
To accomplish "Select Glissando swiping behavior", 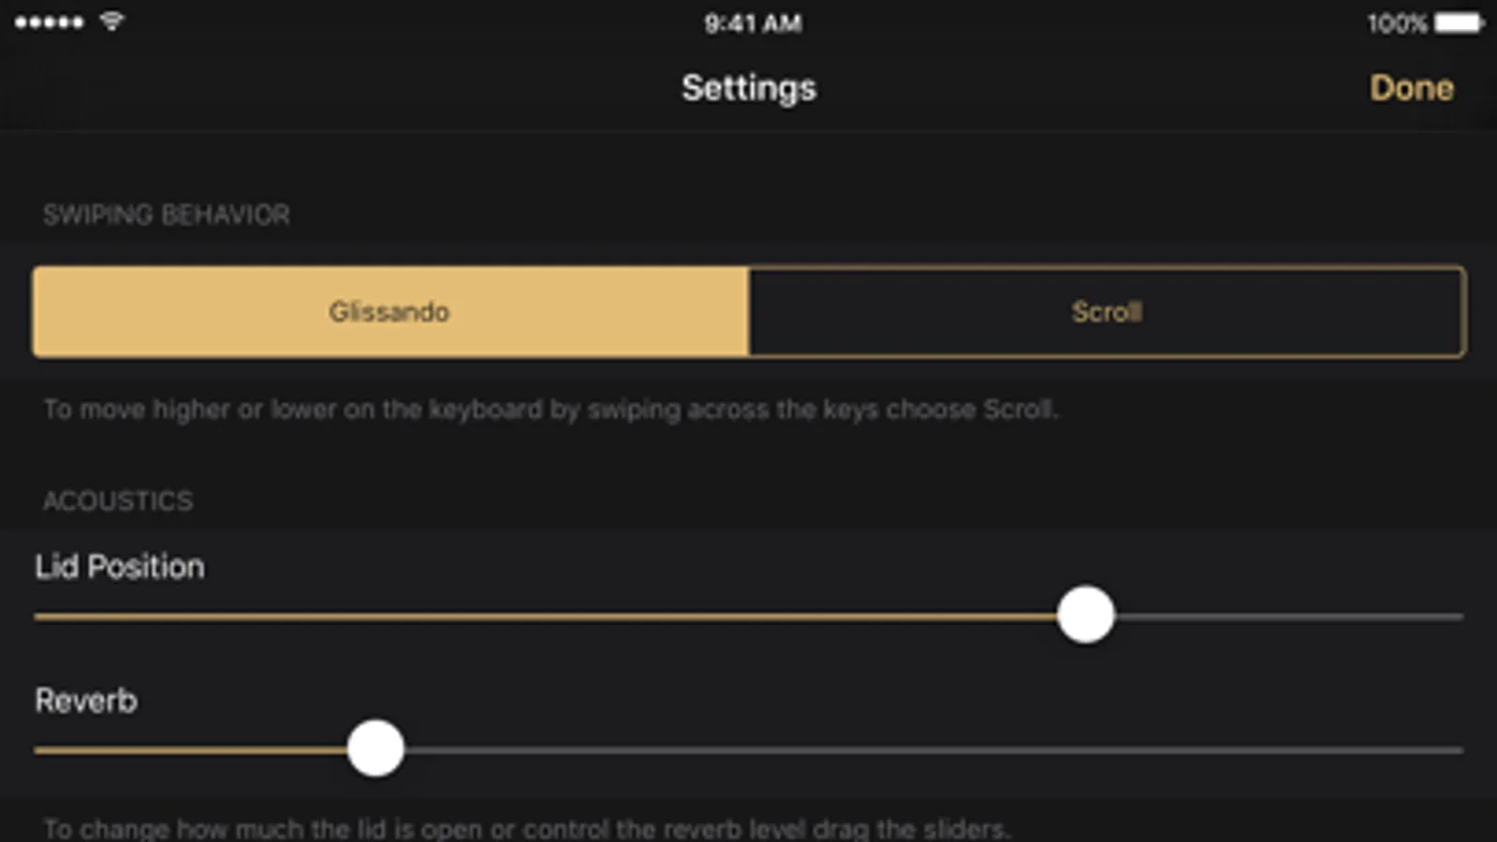I will click(x=389, y=312).
